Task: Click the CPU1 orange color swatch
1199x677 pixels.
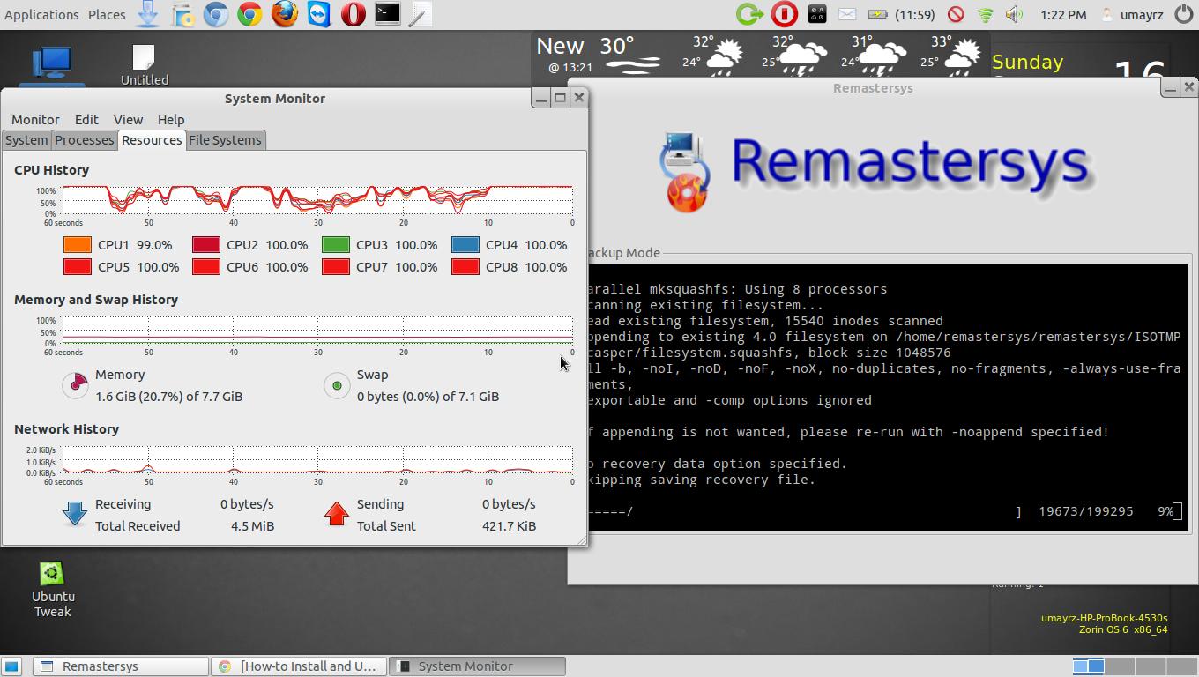Action: click(78, 245)
